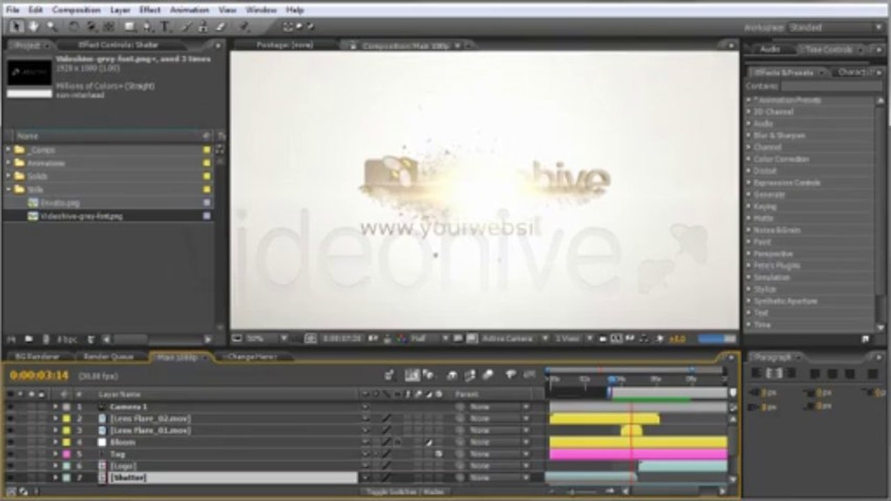This screenshot has width=891, height=501.
Task: Click the 8 bpc color depth label
Action: pyautogui.click(x=66, y=339)
